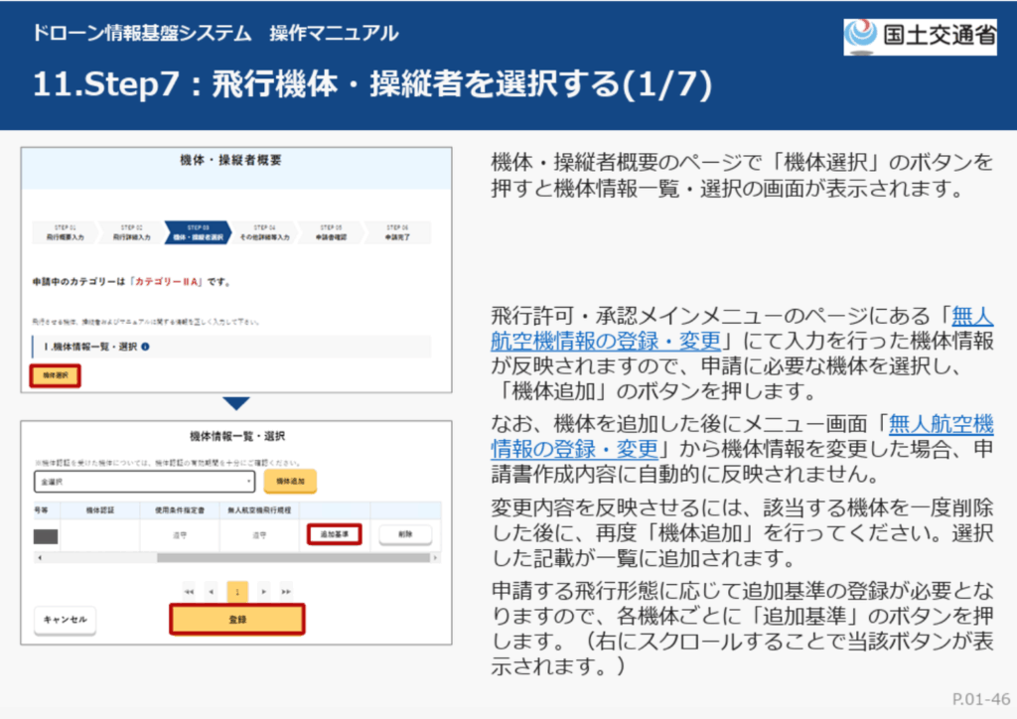Select the STEP 04 その他詳細等入力 step
Viewport: 1017px width, 719px height.
coord(263,232)
